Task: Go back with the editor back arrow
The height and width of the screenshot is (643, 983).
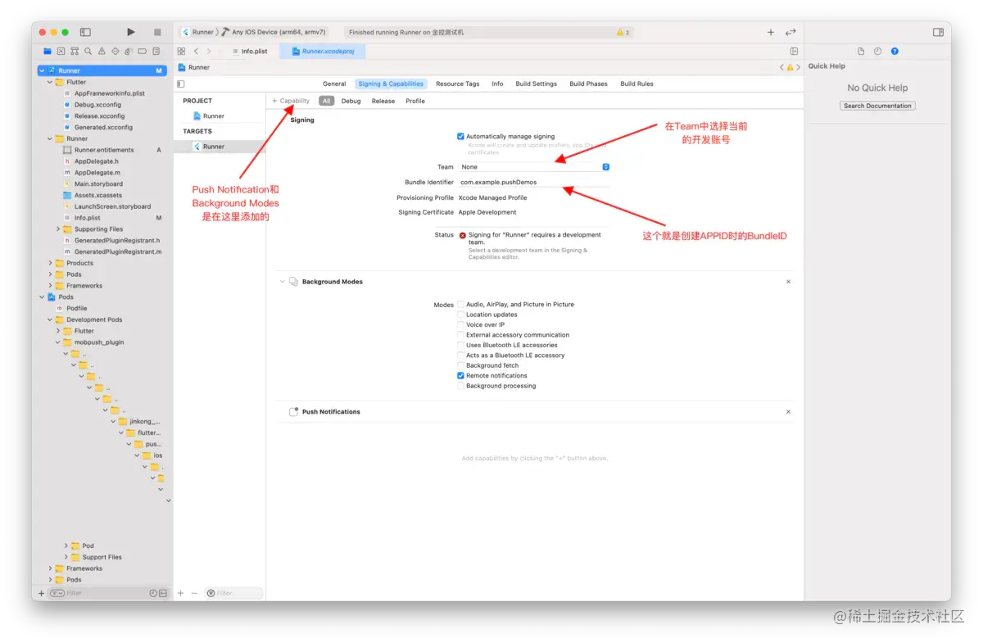Action: [196, 51]
